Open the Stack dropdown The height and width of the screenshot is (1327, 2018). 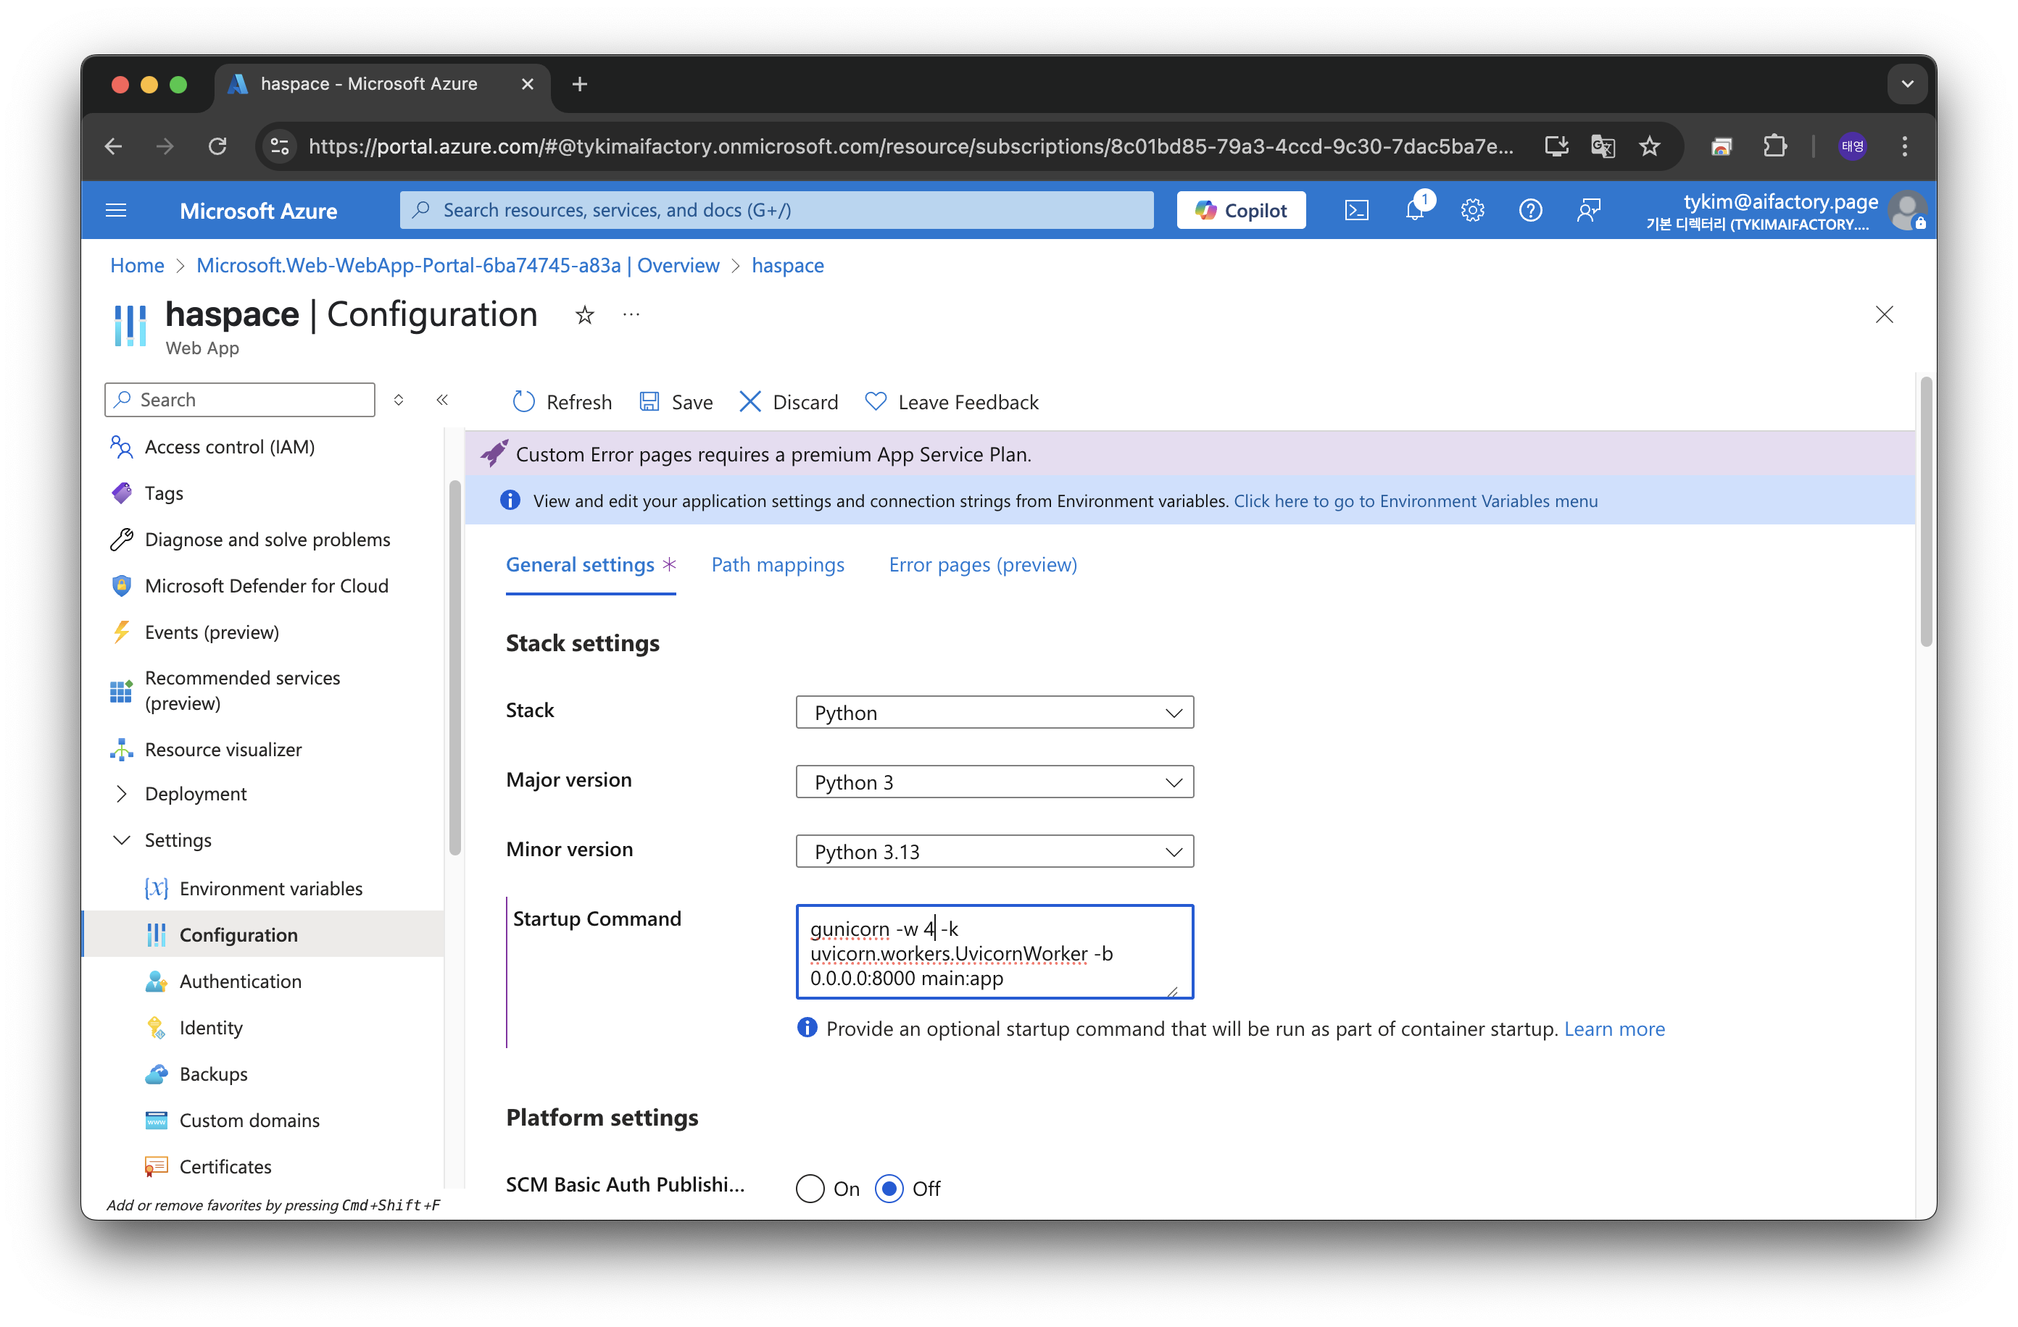(x=994, y=713)
